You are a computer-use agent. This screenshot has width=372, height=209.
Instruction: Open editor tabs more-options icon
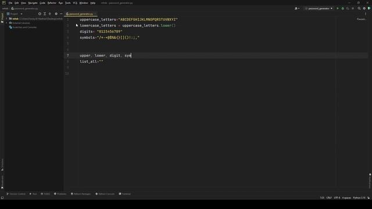[x=366, y=14]
